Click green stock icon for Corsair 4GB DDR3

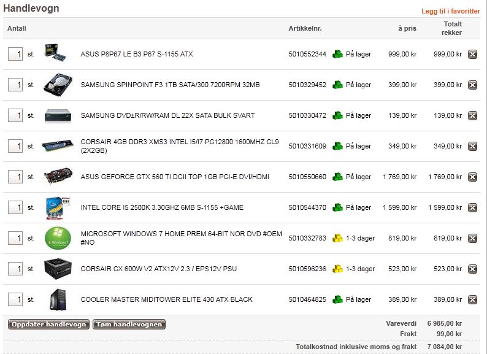[x=337, y=146]
